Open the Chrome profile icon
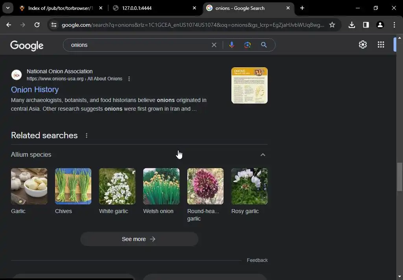 click(380, 25)
